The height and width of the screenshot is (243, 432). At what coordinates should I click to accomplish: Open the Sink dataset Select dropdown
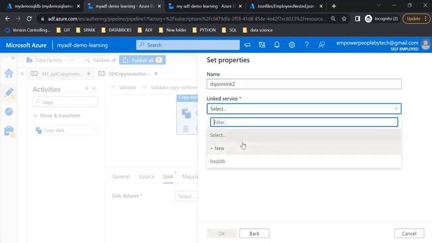186,196
